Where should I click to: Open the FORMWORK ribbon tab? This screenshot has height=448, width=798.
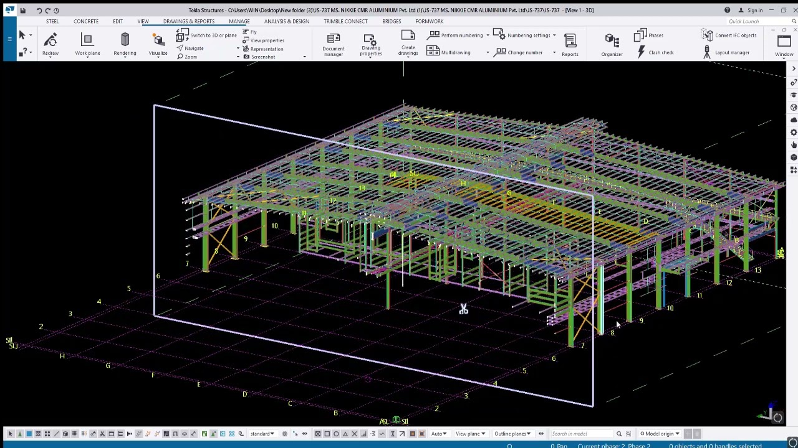coord(430,21)
